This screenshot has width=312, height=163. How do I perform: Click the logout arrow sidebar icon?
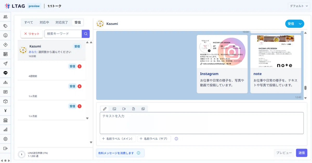point(5,148)
